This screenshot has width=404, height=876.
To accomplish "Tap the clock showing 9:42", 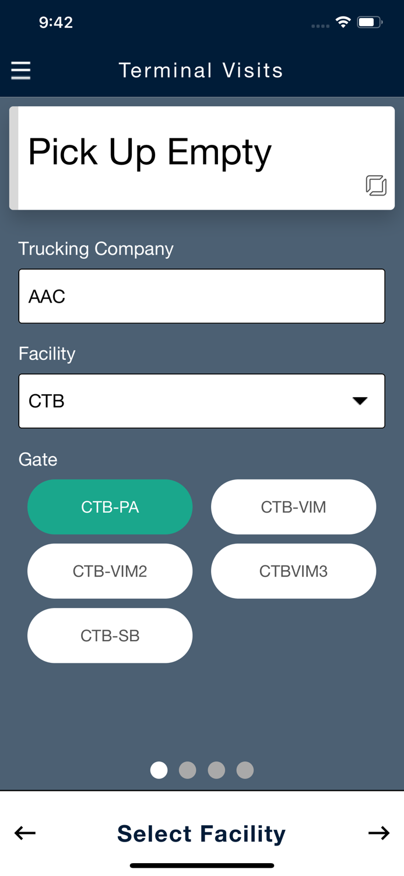I will (57, 22).
